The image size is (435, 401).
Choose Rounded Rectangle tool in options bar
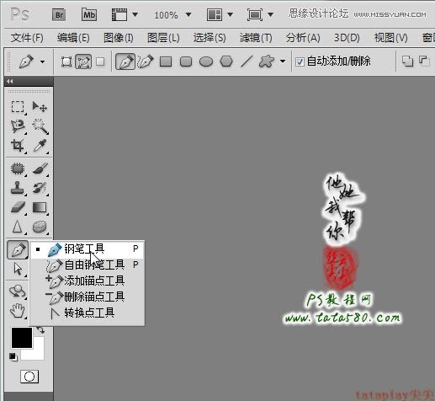(186, 61)
